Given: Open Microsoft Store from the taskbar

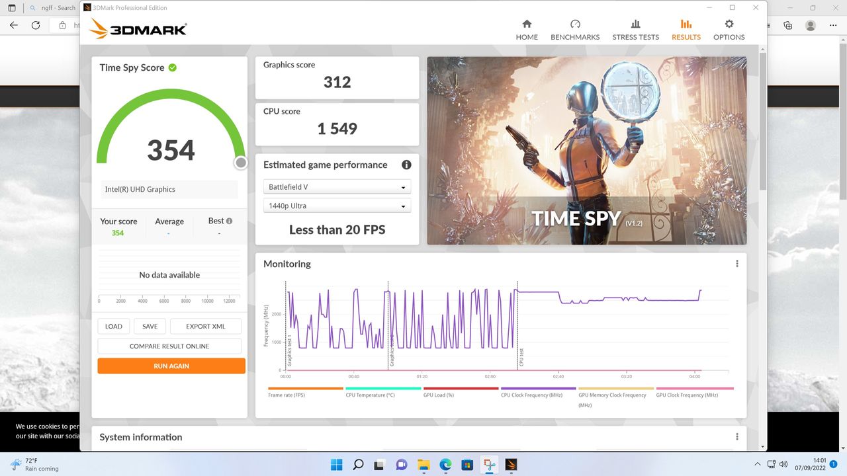Looking at the screenshot, I should 467,464.
